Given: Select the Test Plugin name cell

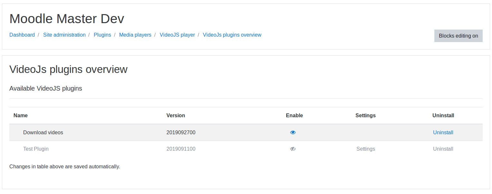Looking at the screenshot, I should click(36, 149).
